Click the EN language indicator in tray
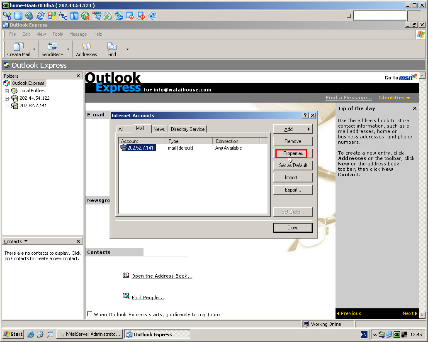The image size is (428, 342). (x=364, y=335)
